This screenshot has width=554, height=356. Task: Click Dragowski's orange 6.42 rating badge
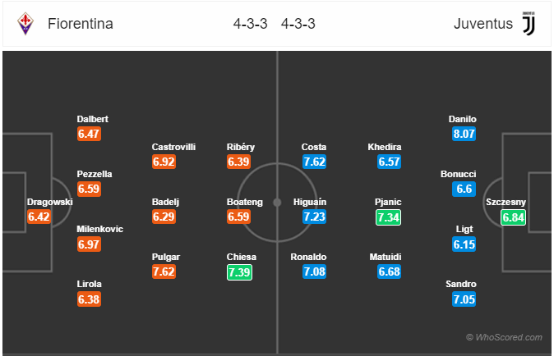click(39, 217)
